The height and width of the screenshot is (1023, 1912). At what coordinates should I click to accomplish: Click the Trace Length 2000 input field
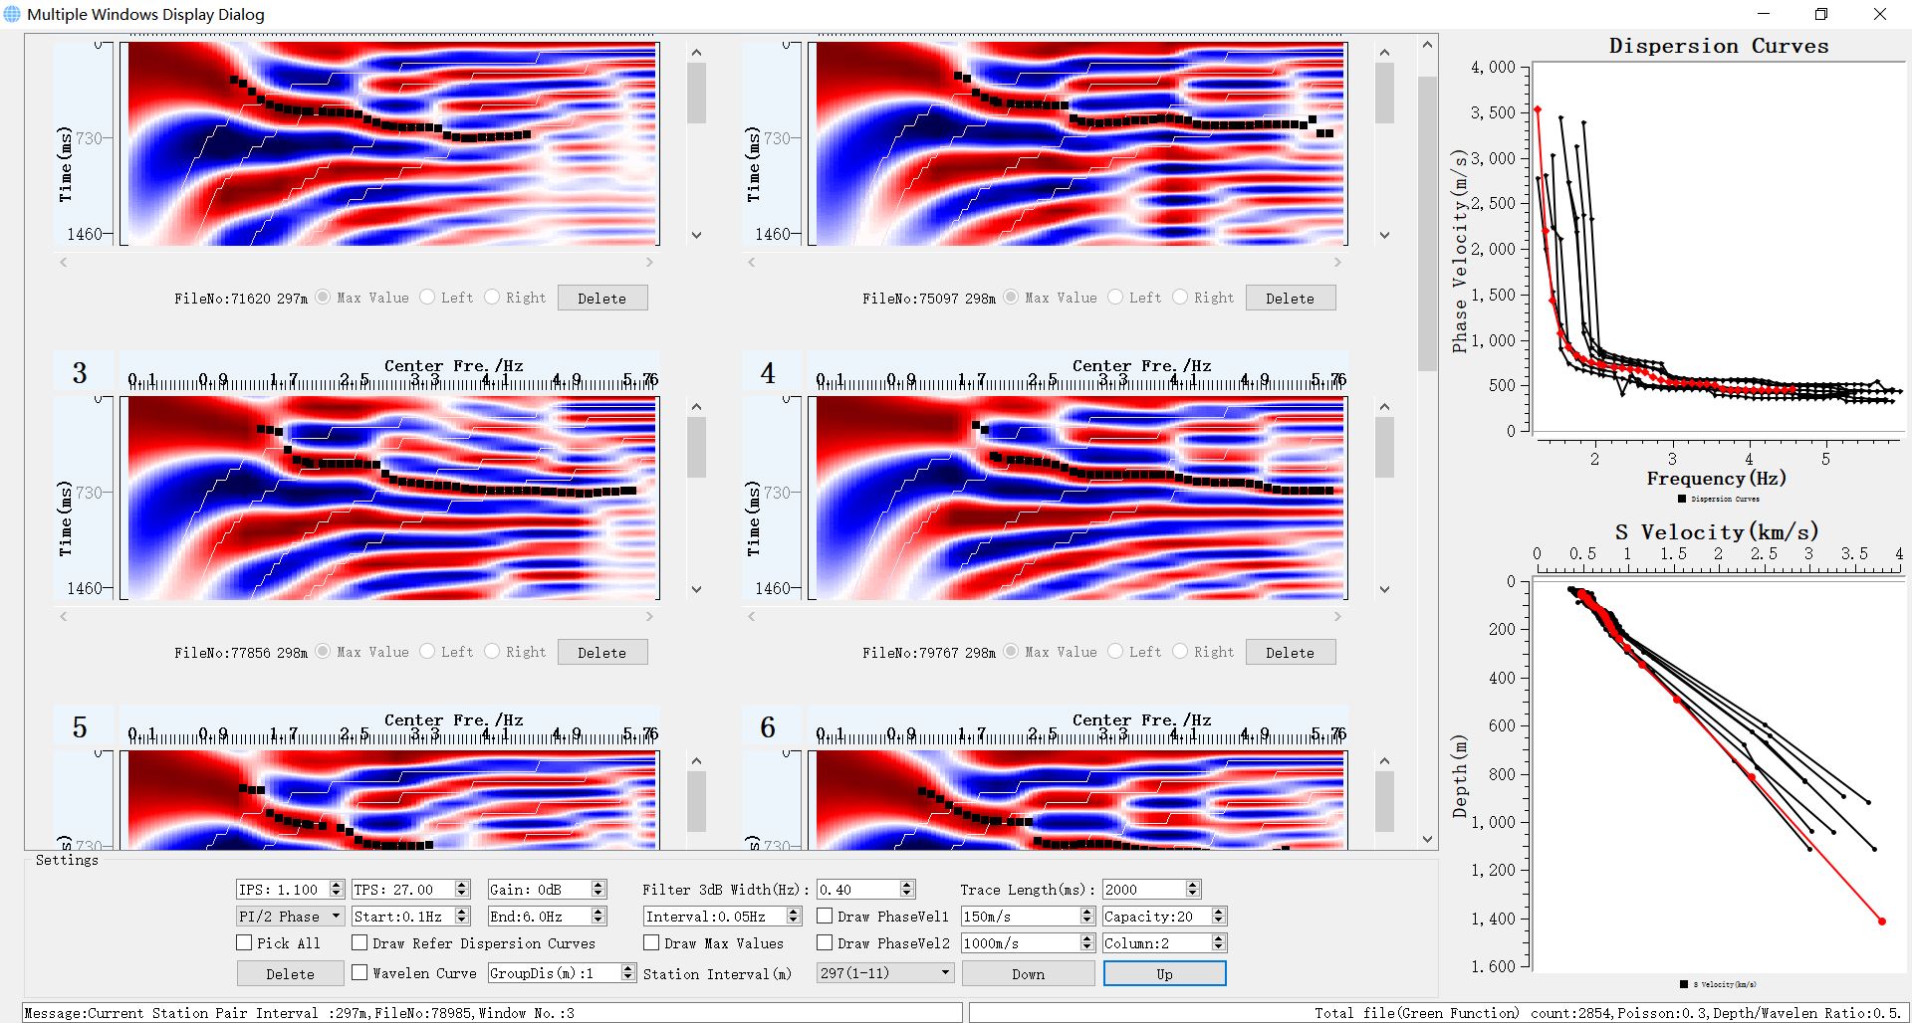pos(1142,889)
